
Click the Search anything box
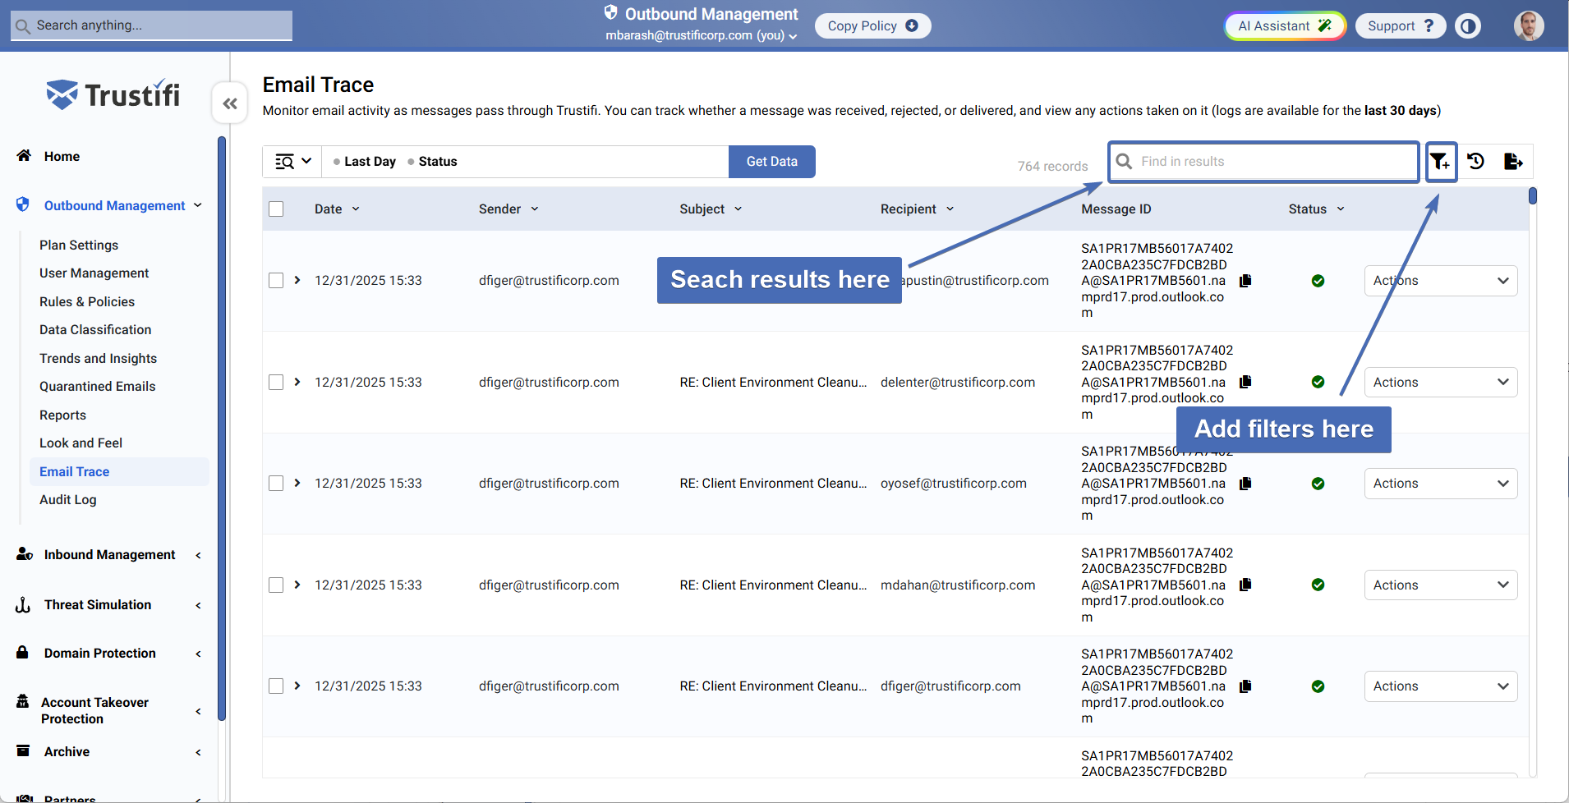pos(151,25)
